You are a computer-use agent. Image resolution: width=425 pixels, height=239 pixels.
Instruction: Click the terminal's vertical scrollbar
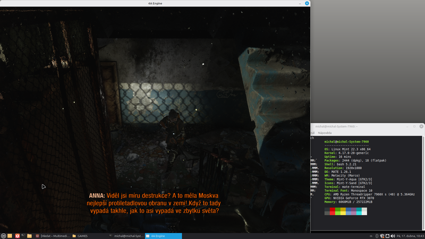423,183
